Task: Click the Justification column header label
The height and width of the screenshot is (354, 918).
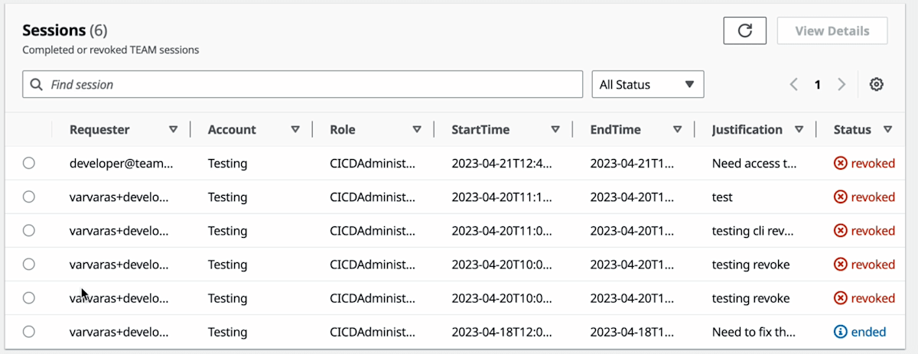Action: (747, 129)
